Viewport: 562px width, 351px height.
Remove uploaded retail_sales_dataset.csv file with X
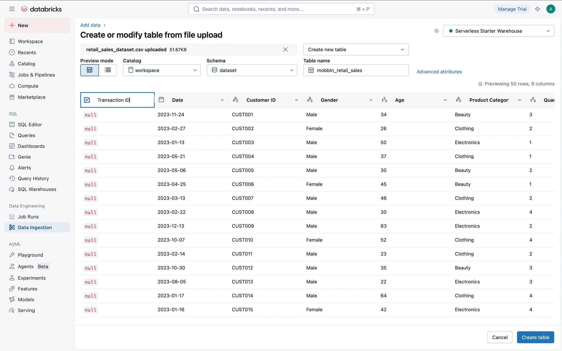285,49
